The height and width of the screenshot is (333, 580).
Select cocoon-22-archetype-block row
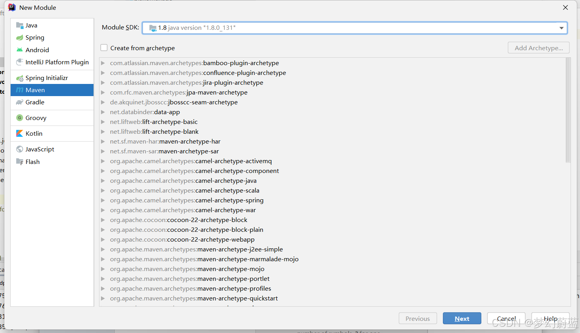click(x=332, y=220)
